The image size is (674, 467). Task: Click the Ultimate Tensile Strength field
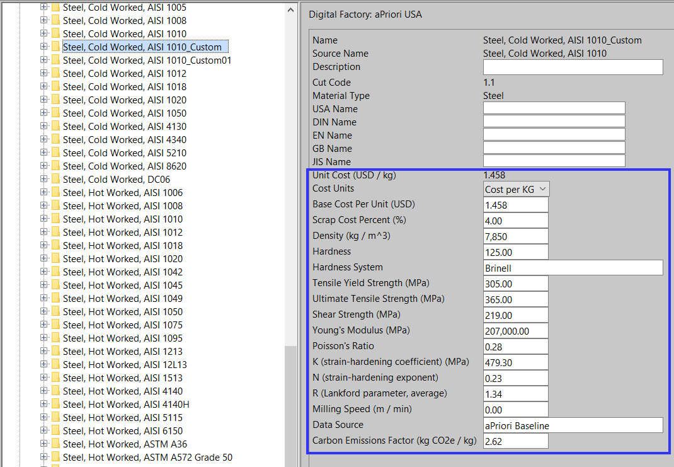coord(516,299)
